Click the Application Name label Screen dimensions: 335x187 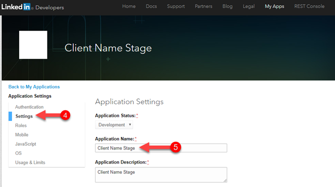pos(114,139)
